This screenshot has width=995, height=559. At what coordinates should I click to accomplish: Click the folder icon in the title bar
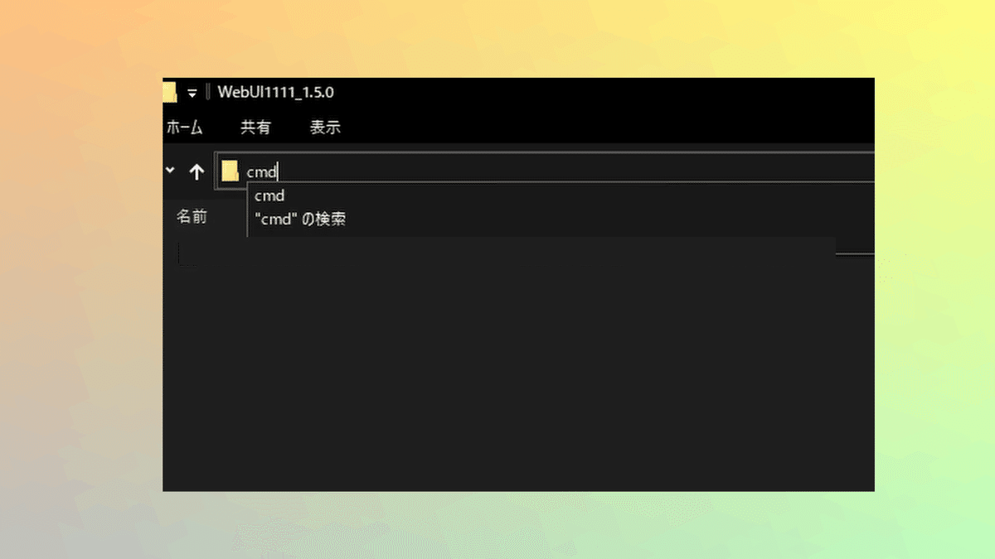click(169, 92)
